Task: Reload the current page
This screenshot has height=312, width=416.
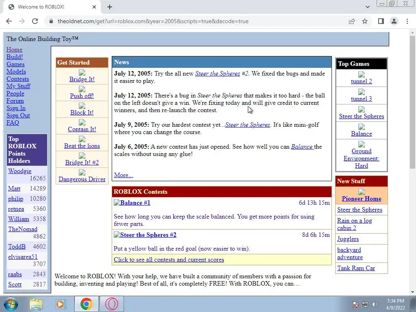Action: click(35, 21)
